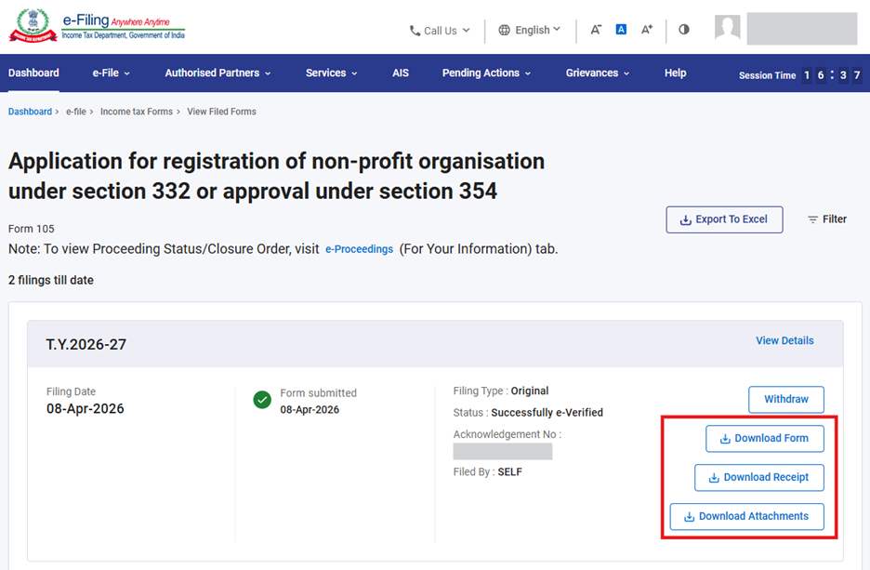The image size is (870, 570).
Task: Open the Call Us dropdown
Action: [x=440, y=31]
